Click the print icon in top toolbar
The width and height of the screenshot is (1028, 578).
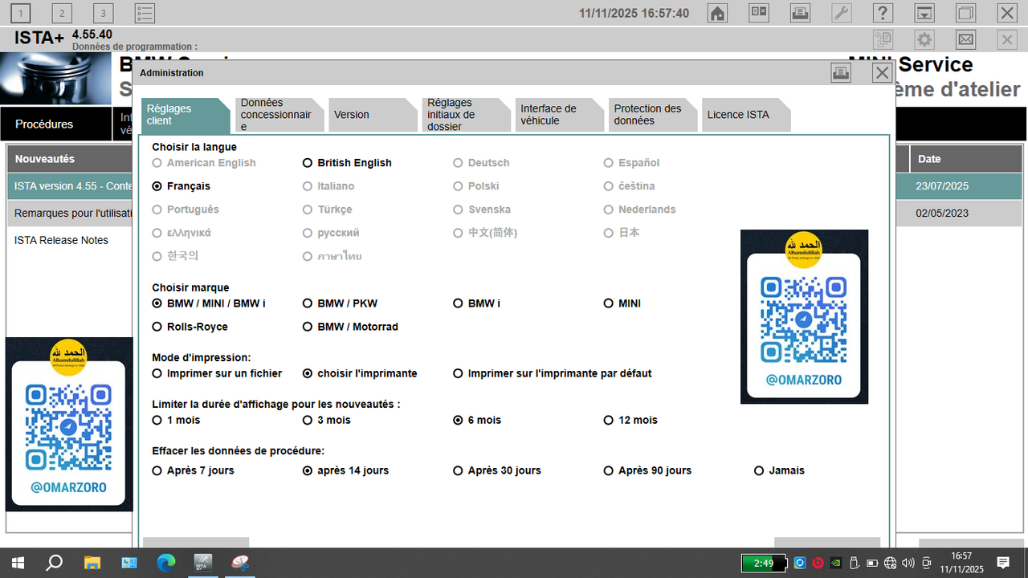[x=800, y=13]
